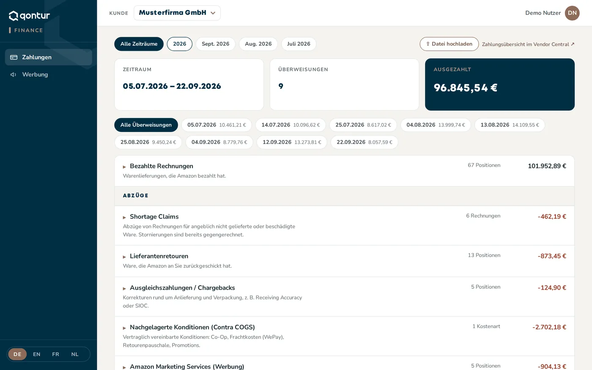
Task: Click the amount -2.702,18 €
Action: pos(549,327)
